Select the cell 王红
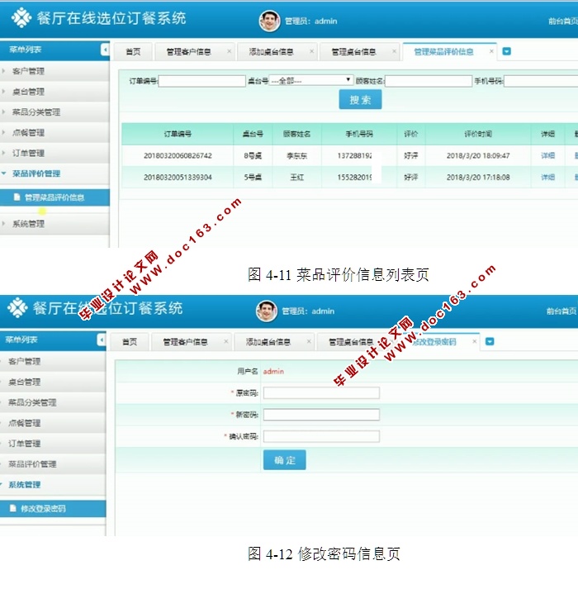Image resolution: width=578 pixels, height=589 pixels. point(296,178)
